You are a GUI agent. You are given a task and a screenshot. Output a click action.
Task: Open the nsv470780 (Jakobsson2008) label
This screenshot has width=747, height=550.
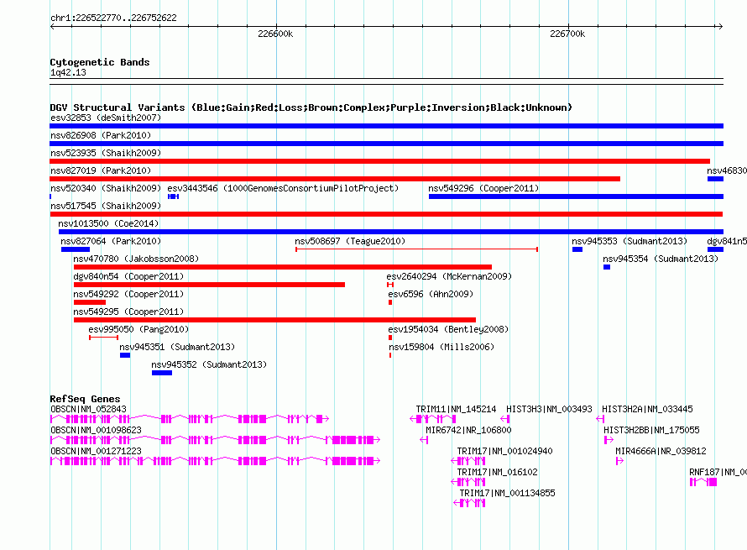click(136, 259)
